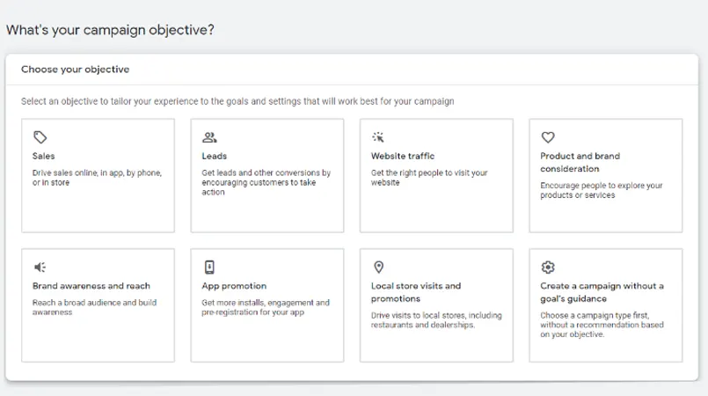Image resolution: width=708 pixels, height=396 pixels.
Task: Pick the Website traffic objective title
Action: coord(403,157)
